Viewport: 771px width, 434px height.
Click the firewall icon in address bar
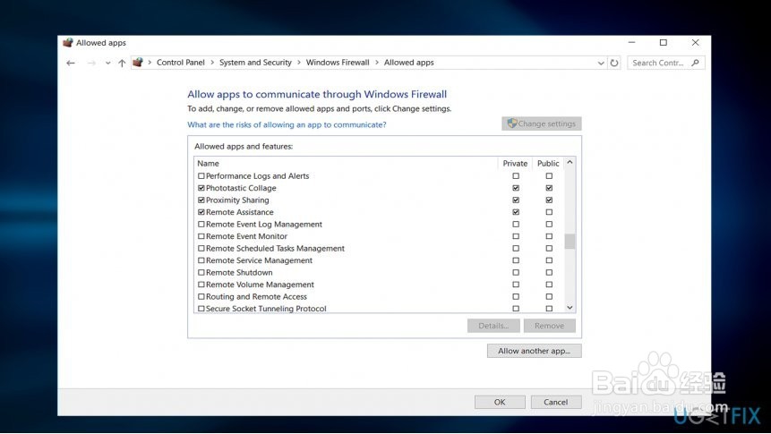pos(138,63)
